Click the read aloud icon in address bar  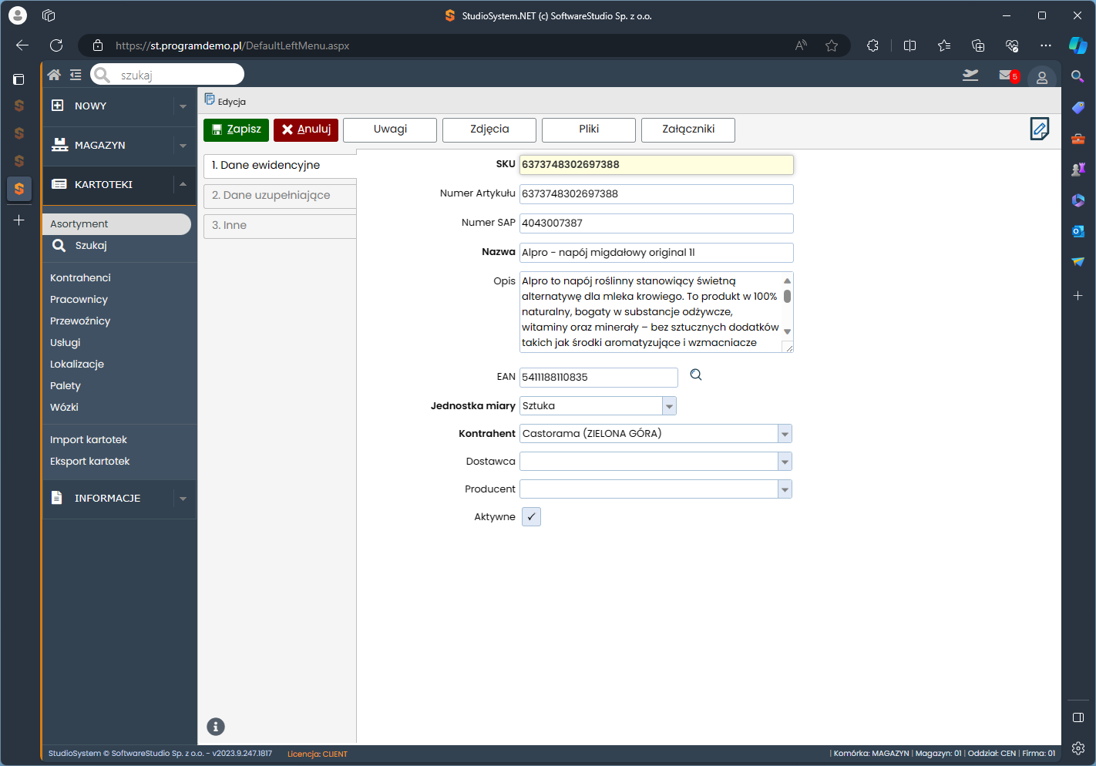click(x=802, y=45)
